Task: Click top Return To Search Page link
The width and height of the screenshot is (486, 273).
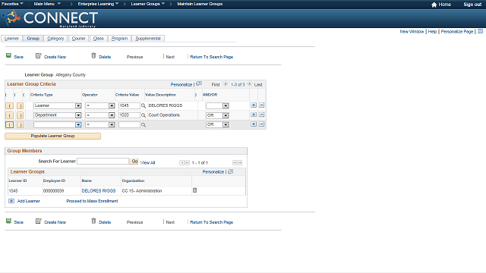Action: click(x=211, y=57)
